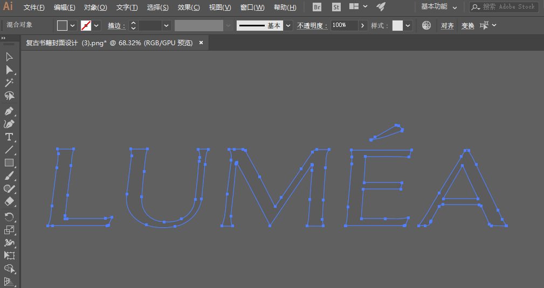544x288 pixels.
Task: Choose the Line Segment tool
Action: click(9, 150)
